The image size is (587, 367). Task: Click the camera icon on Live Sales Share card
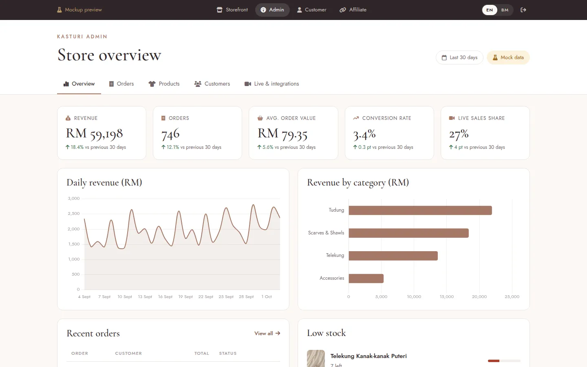pos(452,118)
